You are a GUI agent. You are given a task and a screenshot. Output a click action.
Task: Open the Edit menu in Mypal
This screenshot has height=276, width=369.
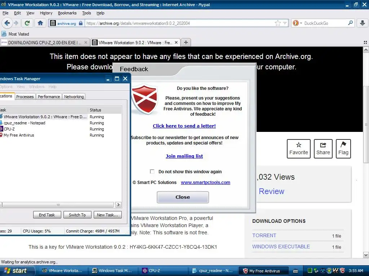point(17,13)
